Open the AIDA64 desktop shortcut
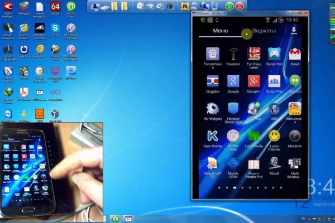Image resolution: width=335 pixels, height=223 pixels. point(55,7)
